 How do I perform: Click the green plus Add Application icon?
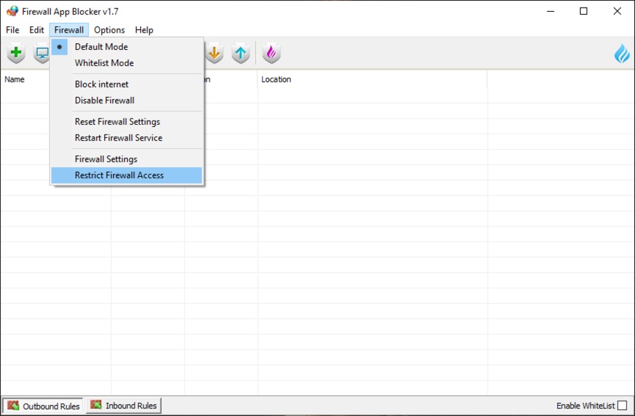pos(16,53)
